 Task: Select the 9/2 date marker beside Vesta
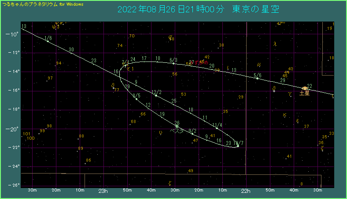click(192, 134)
